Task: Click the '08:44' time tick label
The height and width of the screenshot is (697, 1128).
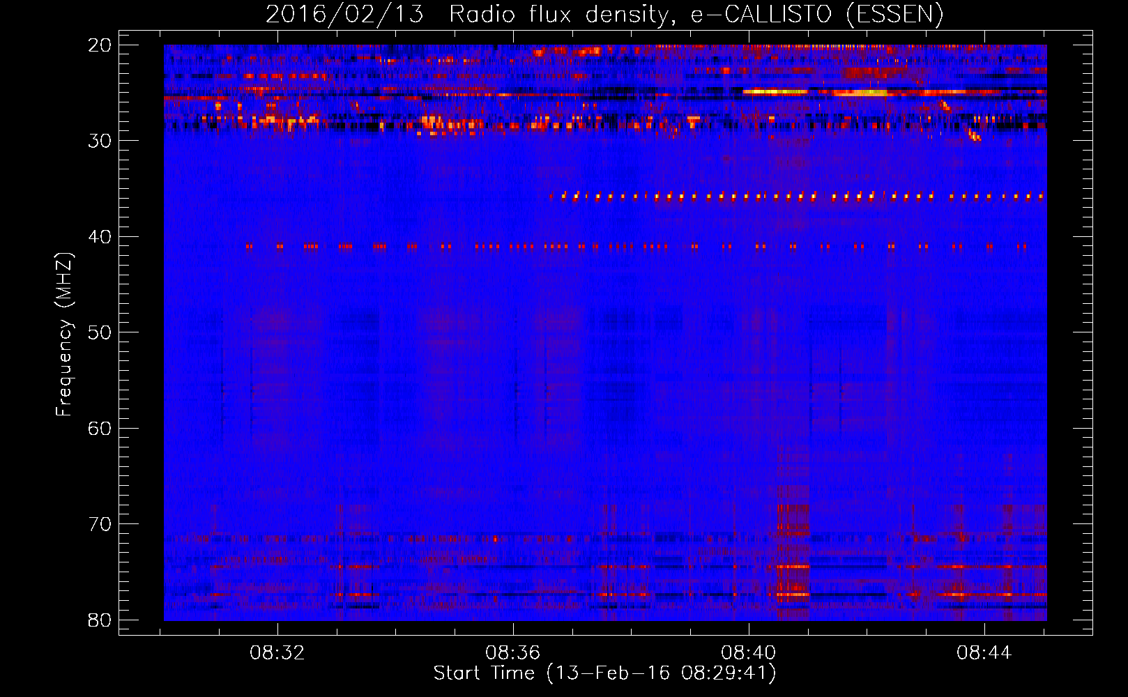Action: (984, 653)
